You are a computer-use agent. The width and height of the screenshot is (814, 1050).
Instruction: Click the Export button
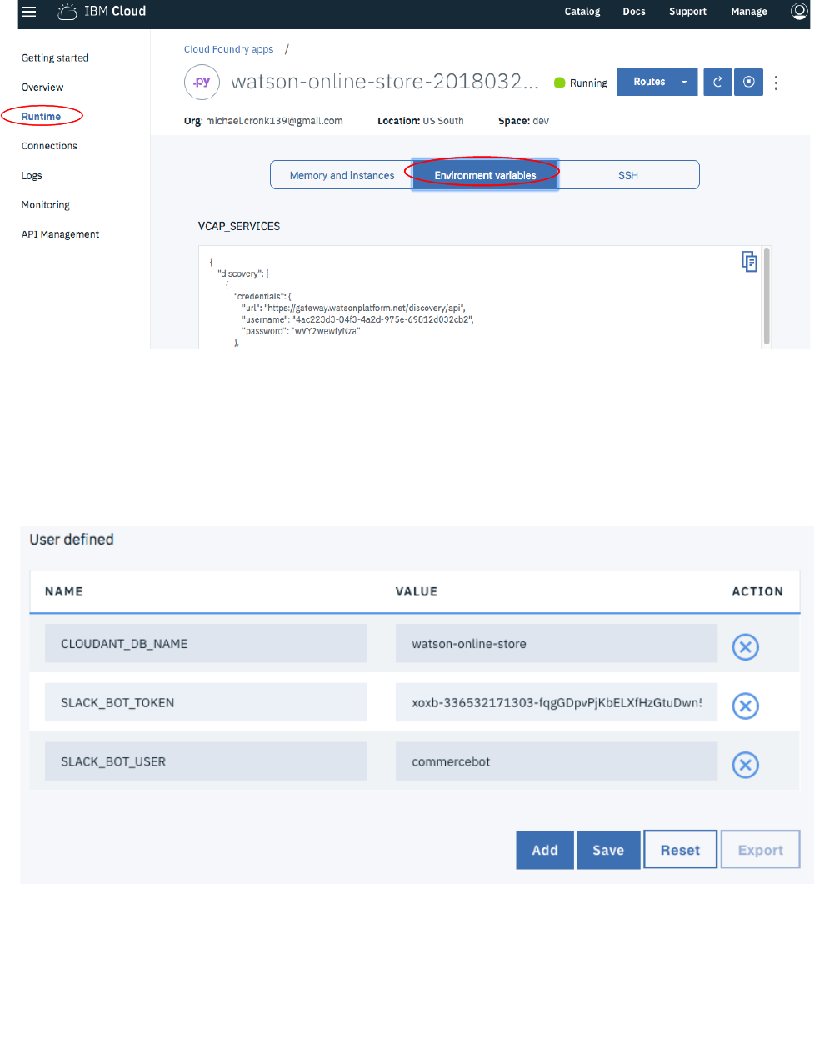pos(760,850)
